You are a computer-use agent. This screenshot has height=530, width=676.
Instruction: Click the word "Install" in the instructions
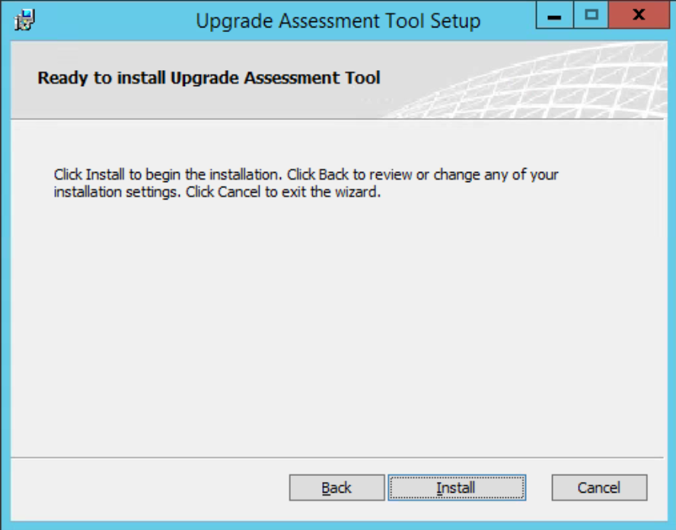[105, 174]
